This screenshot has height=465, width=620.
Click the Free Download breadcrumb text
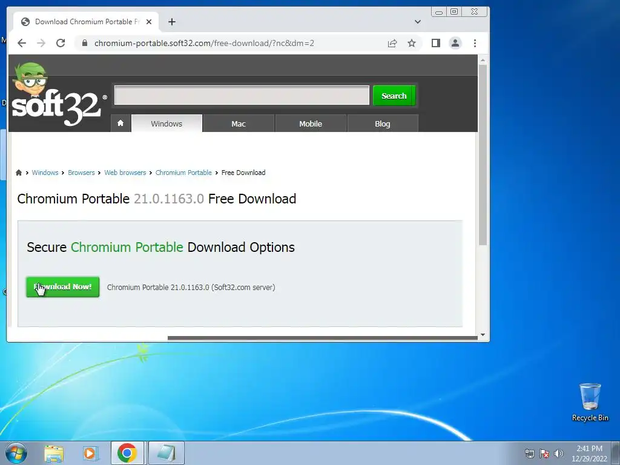pos(243,173)
